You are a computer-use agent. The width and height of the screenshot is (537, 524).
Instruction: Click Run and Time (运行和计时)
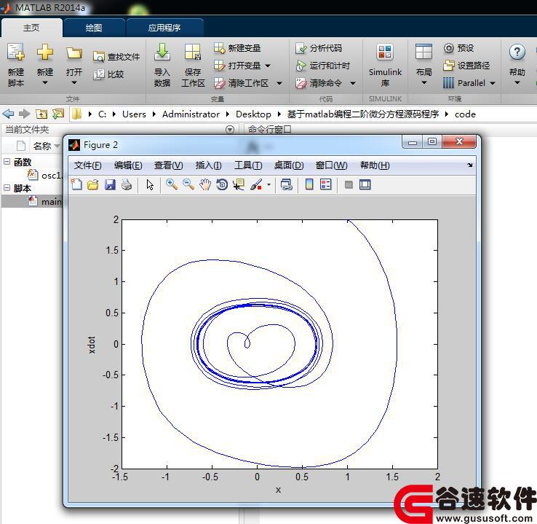coord(323,66)
